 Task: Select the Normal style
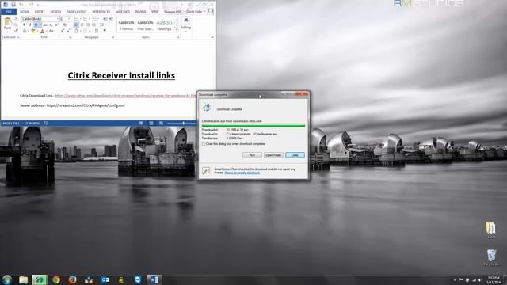126,25
